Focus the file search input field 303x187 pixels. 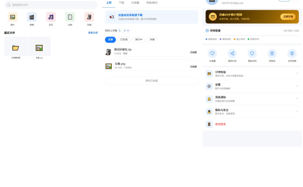coord(51,5)
